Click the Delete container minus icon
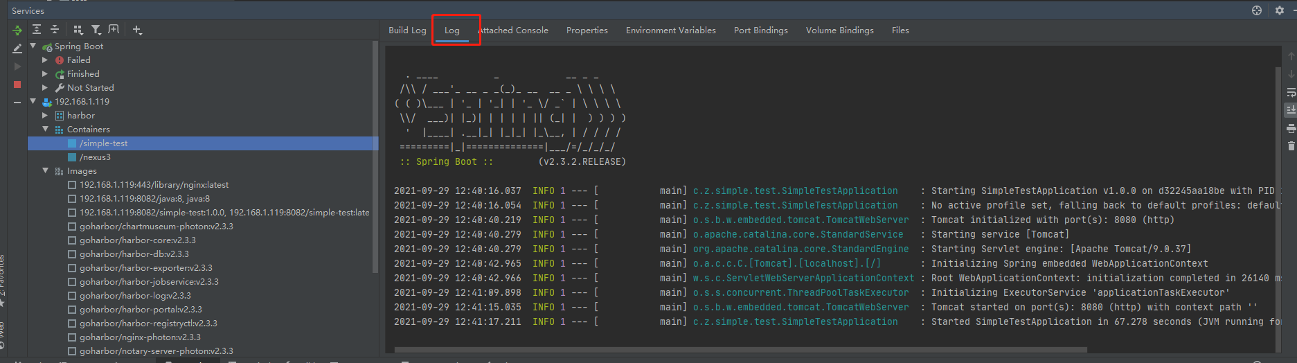Image resolution: width=1297 pixels, height=363 pixels. tap(17, 103)
